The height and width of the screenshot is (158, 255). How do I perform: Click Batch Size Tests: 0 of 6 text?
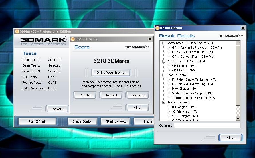point(39,88)
